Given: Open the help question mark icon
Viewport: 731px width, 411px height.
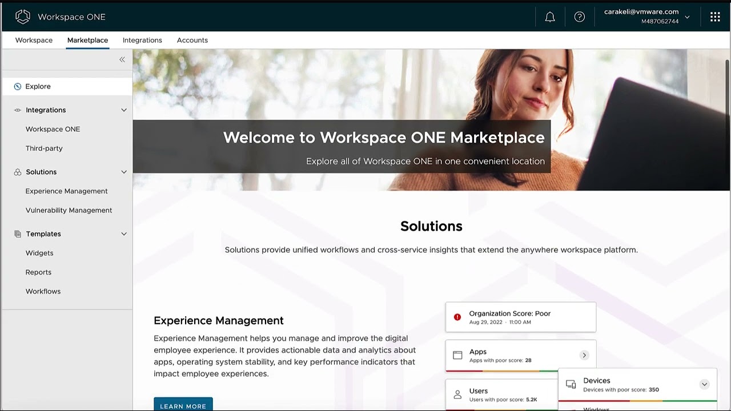Looking at the screenshot, I should pos(580,17).
